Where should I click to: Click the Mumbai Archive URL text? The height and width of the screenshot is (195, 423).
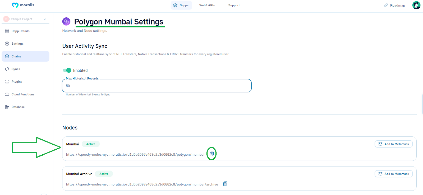[x=142, y=184]
